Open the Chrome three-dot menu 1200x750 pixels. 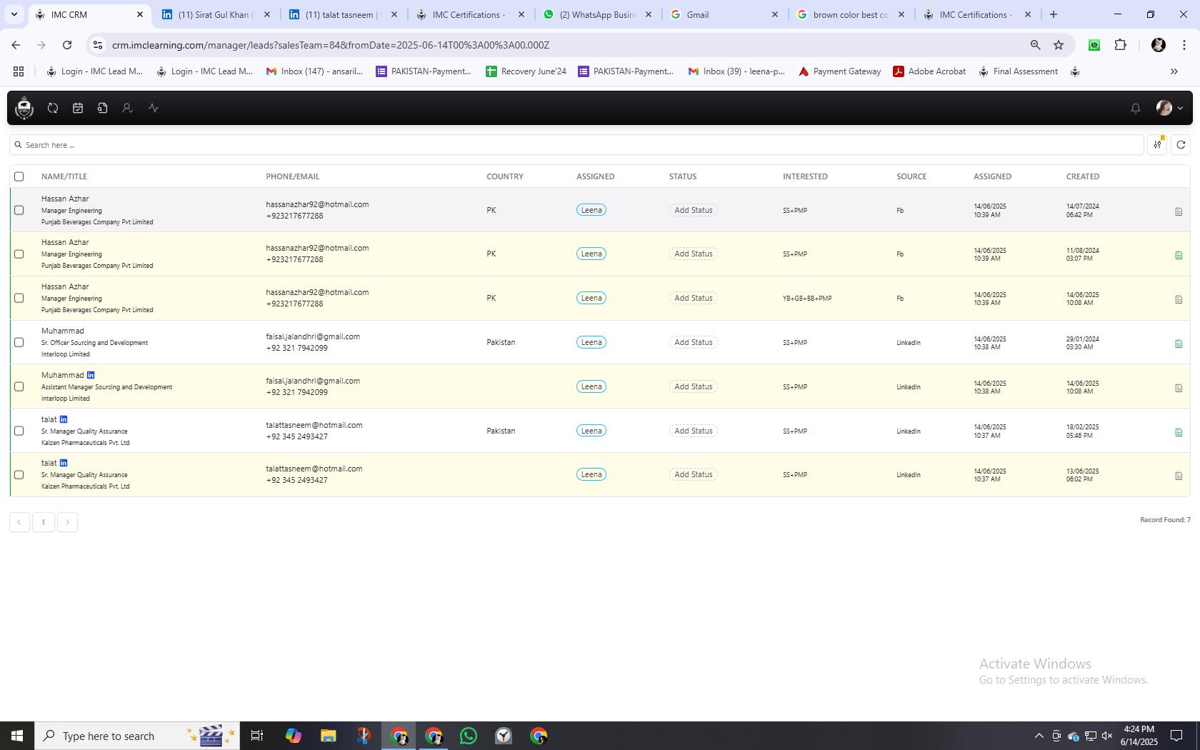(1184, 45)
